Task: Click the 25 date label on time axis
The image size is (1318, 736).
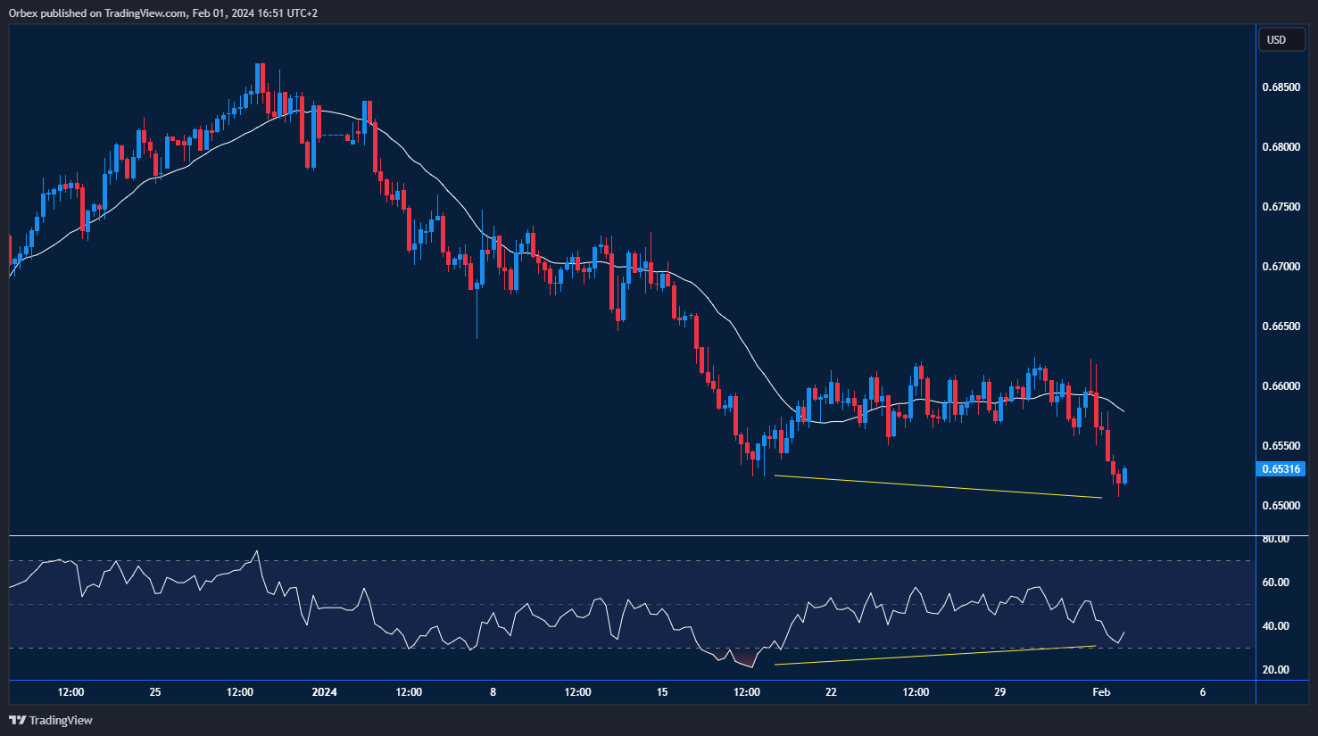Action: pos(155,692)
